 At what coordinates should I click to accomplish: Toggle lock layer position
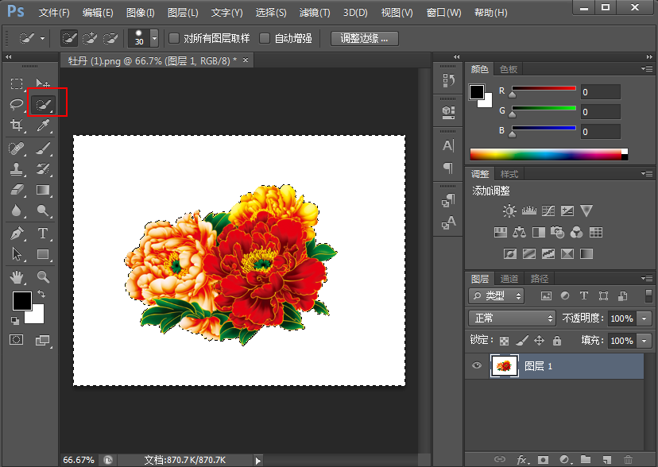point(539,341)
